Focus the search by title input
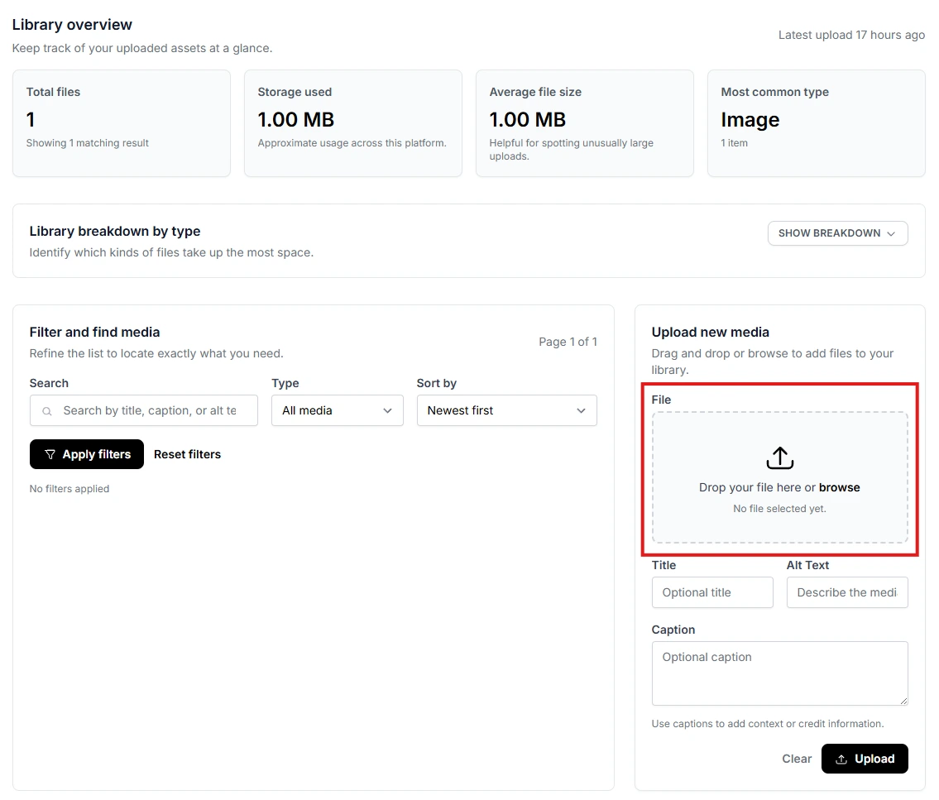This screenshot has height=800, width=939. tap(149, 410)
